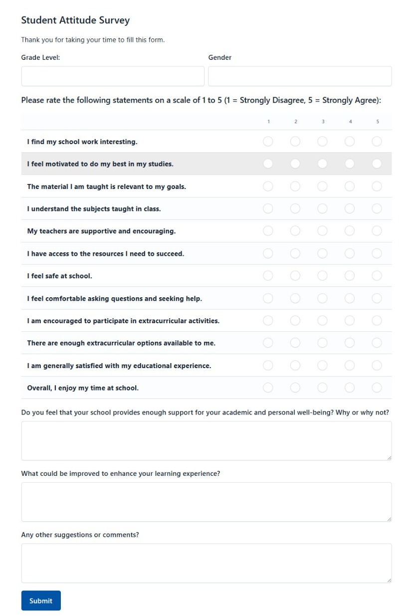
Task: Click the column header for rating 3
Action: pos(323,121)
